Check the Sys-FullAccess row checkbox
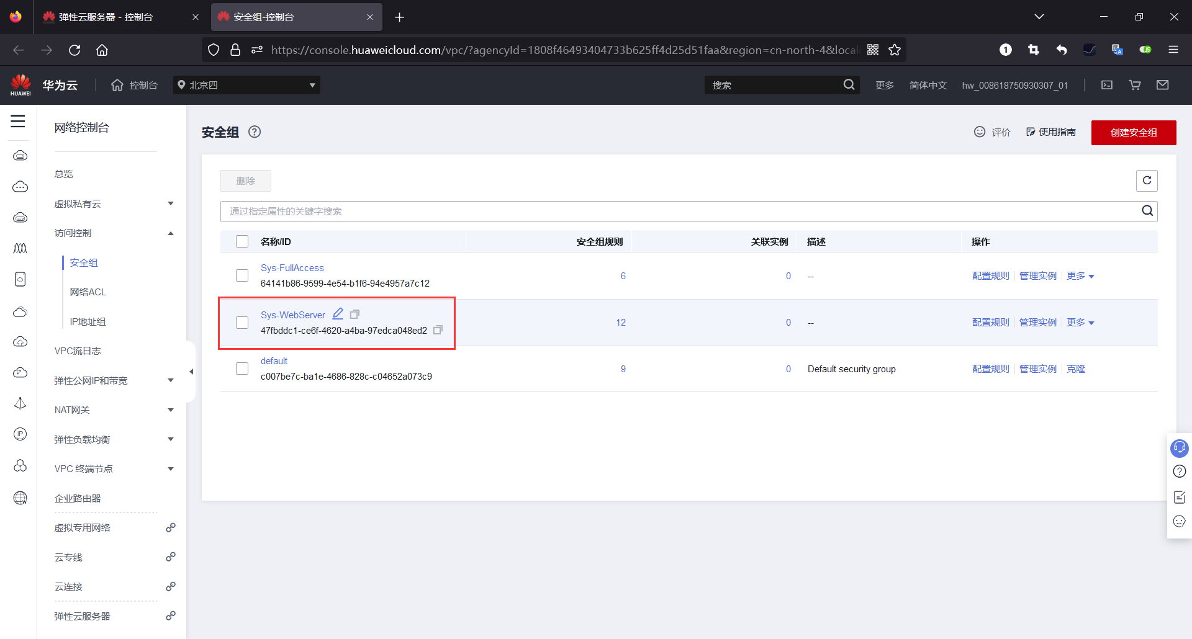 [242, 275]
